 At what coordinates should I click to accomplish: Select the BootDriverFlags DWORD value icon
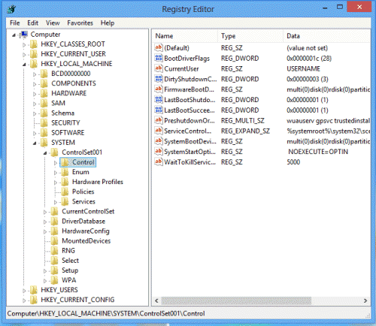[x=159, y=58]
